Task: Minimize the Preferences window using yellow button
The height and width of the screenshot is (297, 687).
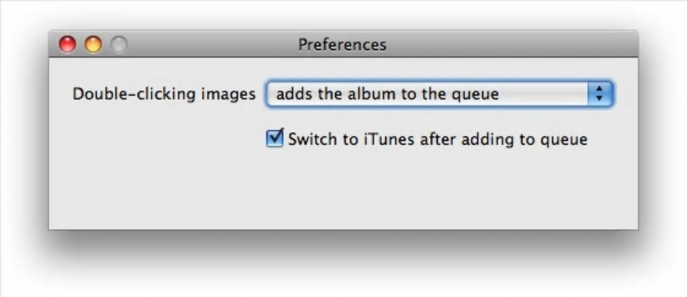Action: [93, 45]
